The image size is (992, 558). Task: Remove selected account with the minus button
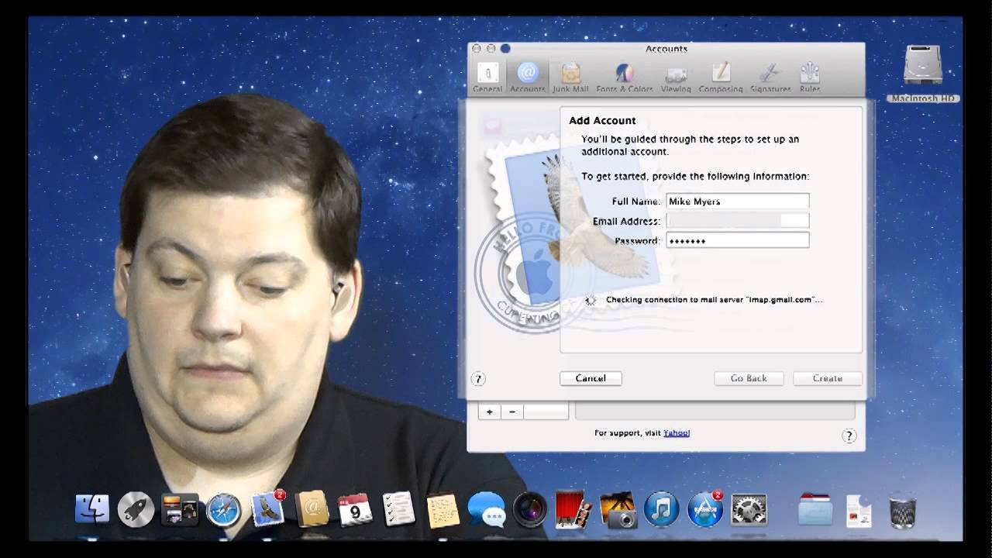click(x=512, y=411)
